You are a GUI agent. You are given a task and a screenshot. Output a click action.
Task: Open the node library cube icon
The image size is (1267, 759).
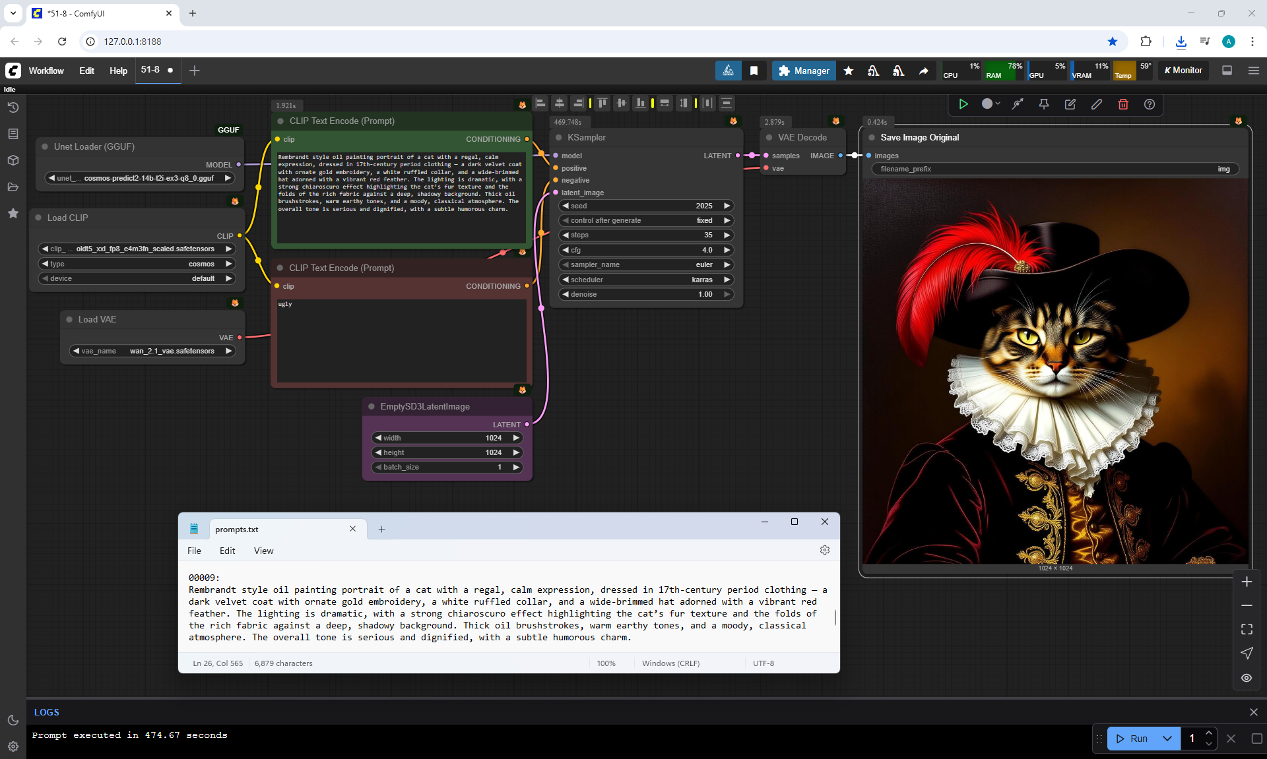pos(13,160)
